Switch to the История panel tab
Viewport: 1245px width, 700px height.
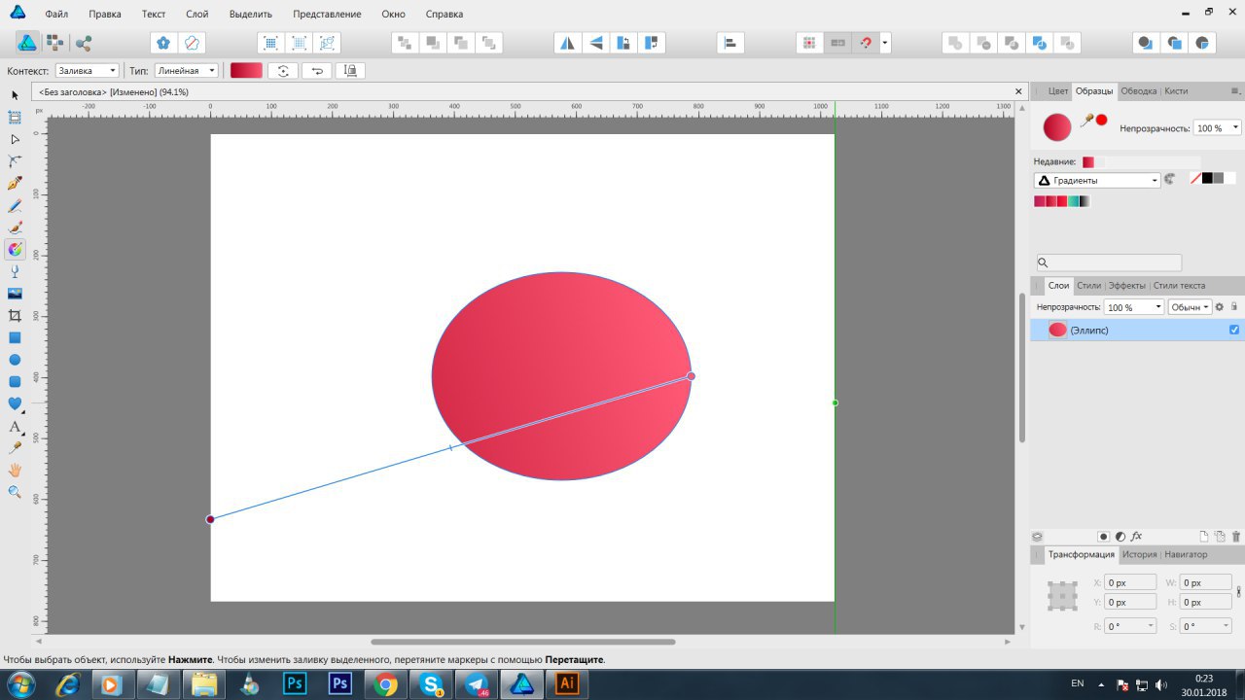pyautogui.click(x=1139, y=554)
